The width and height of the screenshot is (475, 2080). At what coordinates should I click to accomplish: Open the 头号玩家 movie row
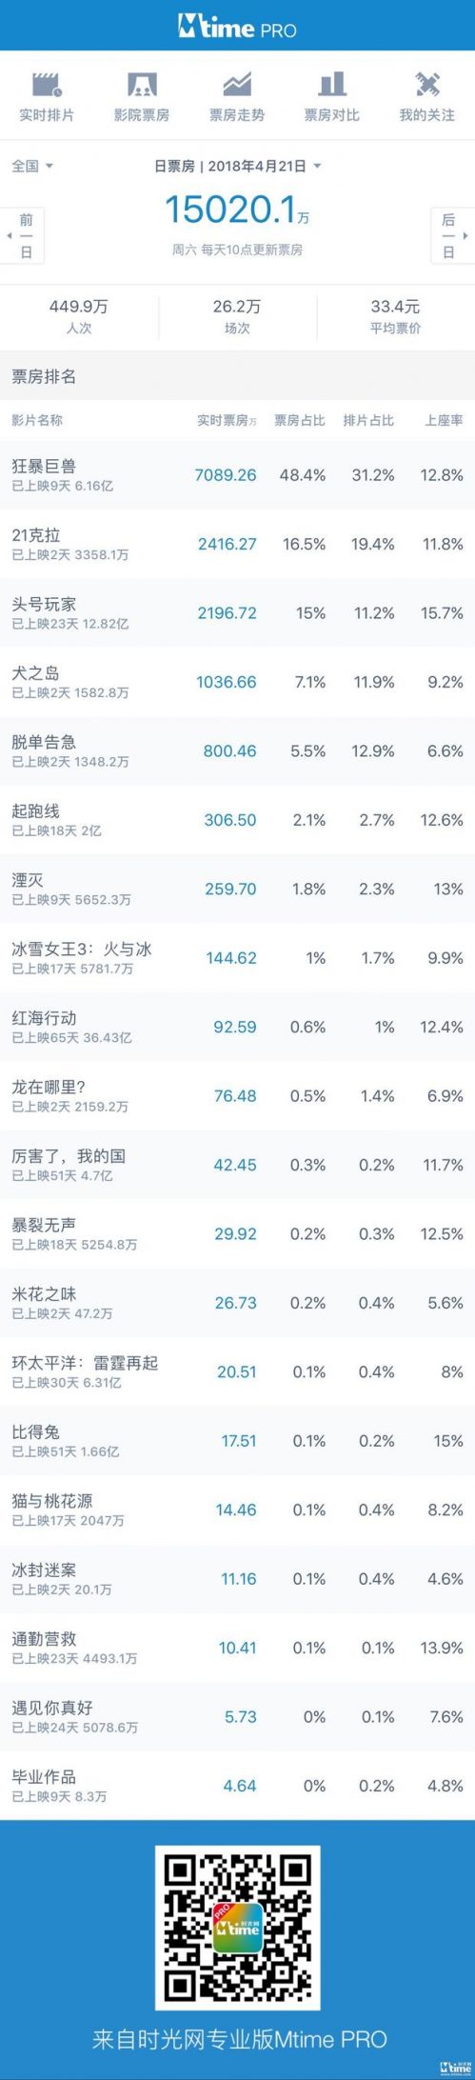(x=237, y=612)
